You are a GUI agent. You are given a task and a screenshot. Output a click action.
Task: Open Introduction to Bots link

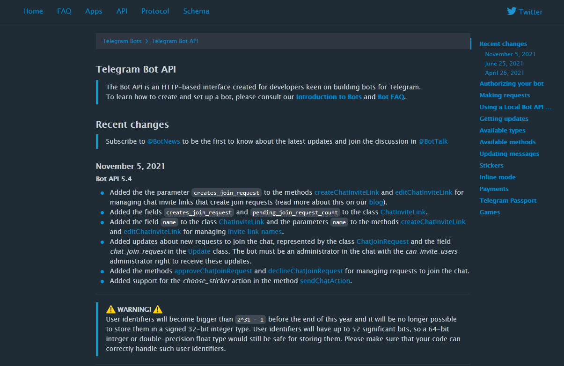click(x=329, y=97)
